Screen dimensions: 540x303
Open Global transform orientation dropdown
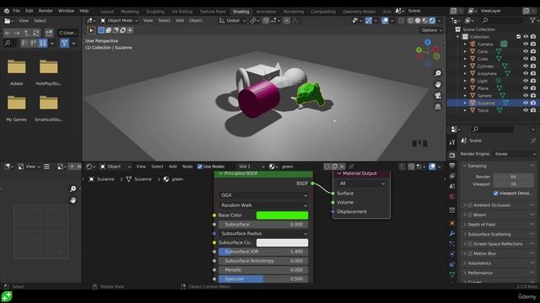point(233,20)
